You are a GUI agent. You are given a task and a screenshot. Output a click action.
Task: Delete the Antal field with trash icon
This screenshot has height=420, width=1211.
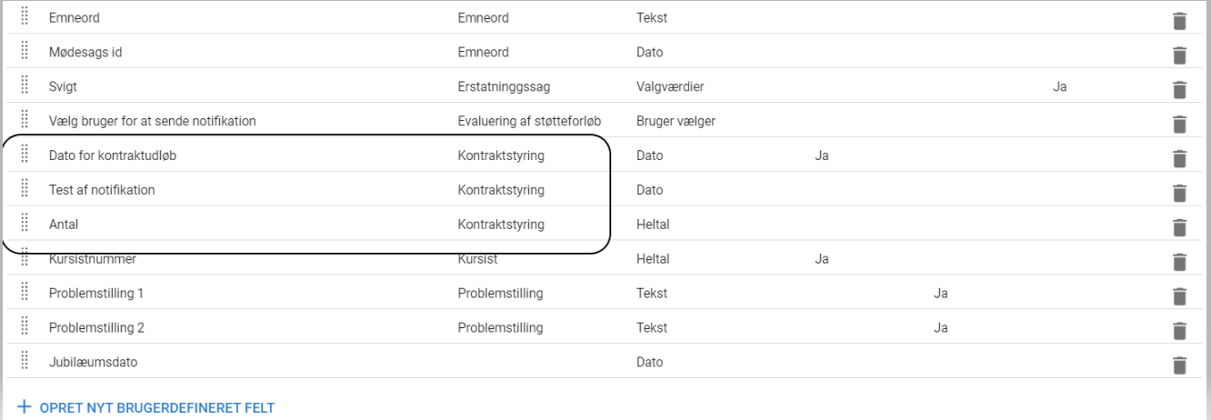pyautogui.click(x=1179, y=227)
